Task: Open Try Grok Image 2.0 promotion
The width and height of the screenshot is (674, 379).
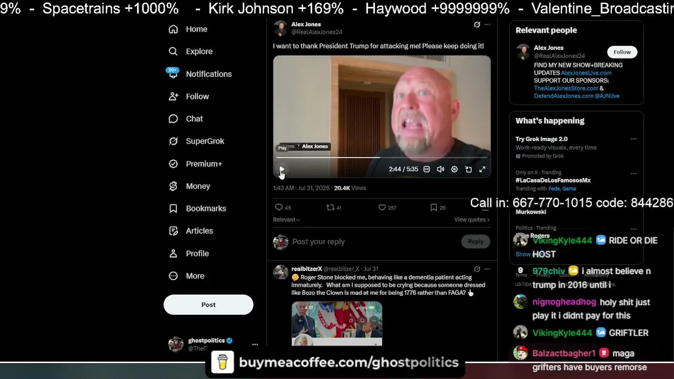Action: 541,139
